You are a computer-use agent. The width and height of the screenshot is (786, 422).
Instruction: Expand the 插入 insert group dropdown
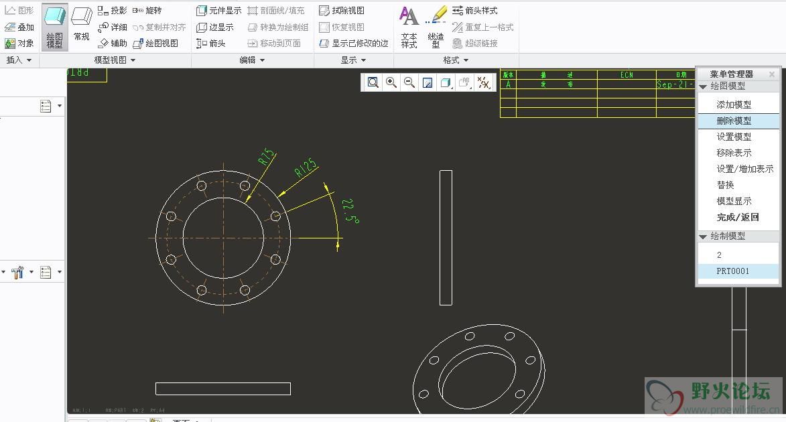tap(19, 60)
